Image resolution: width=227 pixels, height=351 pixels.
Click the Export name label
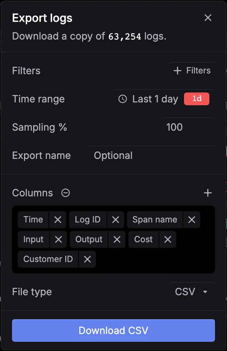point(41,155)
